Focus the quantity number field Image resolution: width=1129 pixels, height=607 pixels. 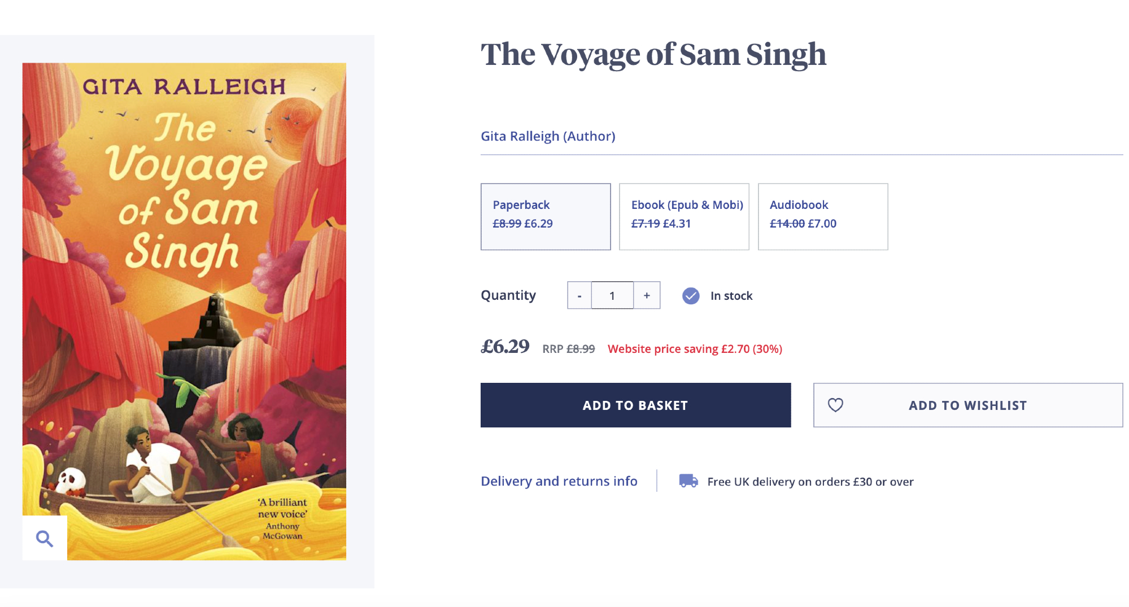[612, 296]
